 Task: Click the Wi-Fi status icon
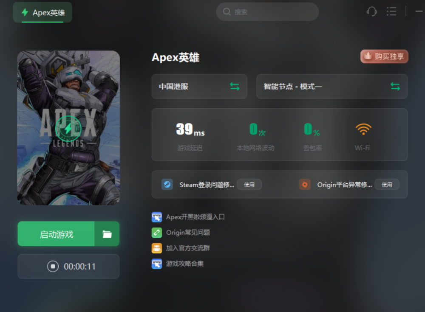(x=363, y=129)
